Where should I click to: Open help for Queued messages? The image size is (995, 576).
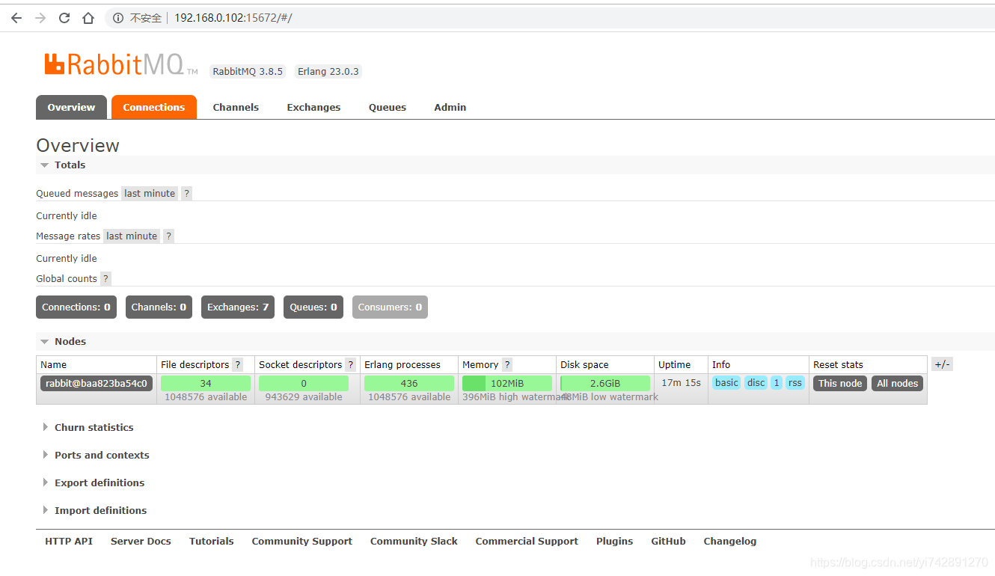[186, 193]
